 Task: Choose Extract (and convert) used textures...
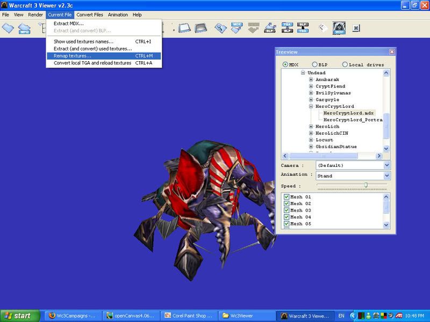[x=104, y=49]
